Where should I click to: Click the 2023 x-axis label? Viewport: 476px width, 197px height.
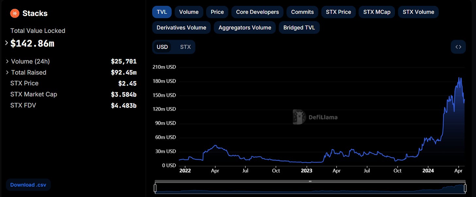click(306, 170)
